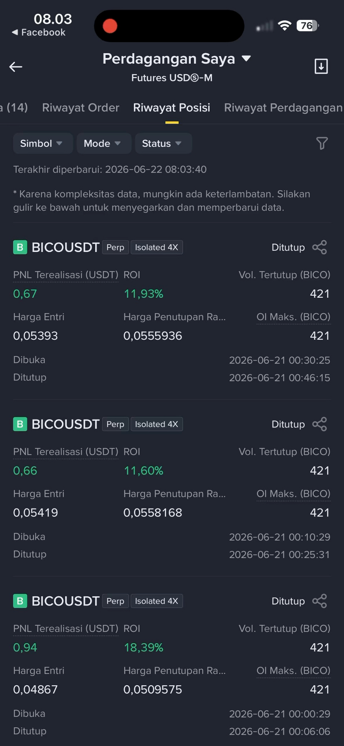Tap the Isolated 4X badge of second position
The width and height of the screenshot is (344, 746).
(157, 424)
